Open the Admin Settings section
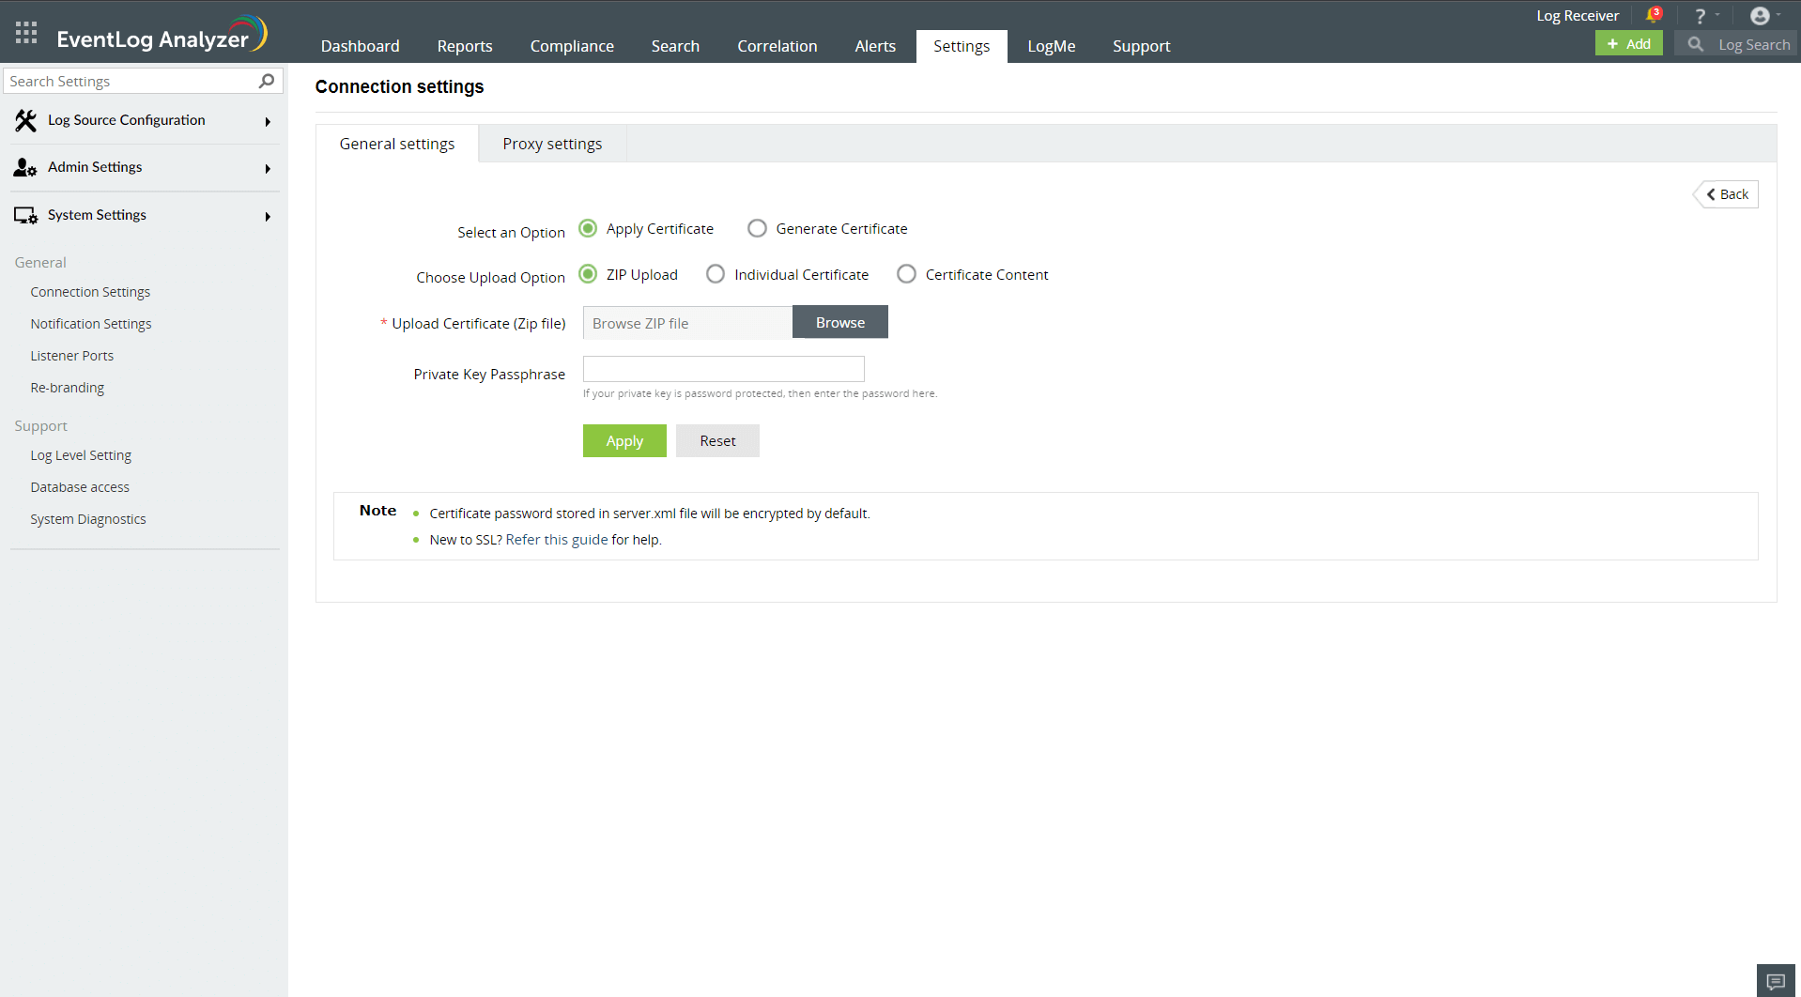 point(95,167)
